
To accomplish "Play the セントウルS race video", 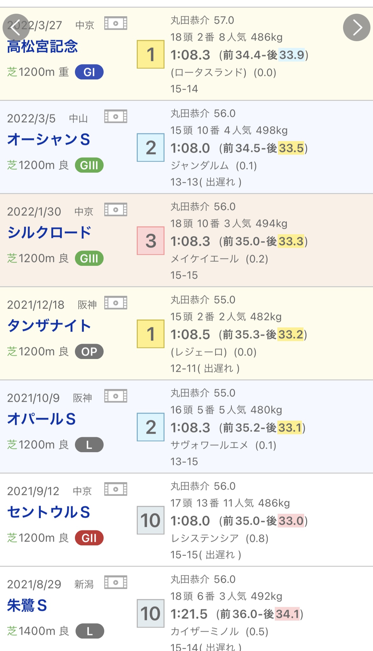I will (116, 489).
